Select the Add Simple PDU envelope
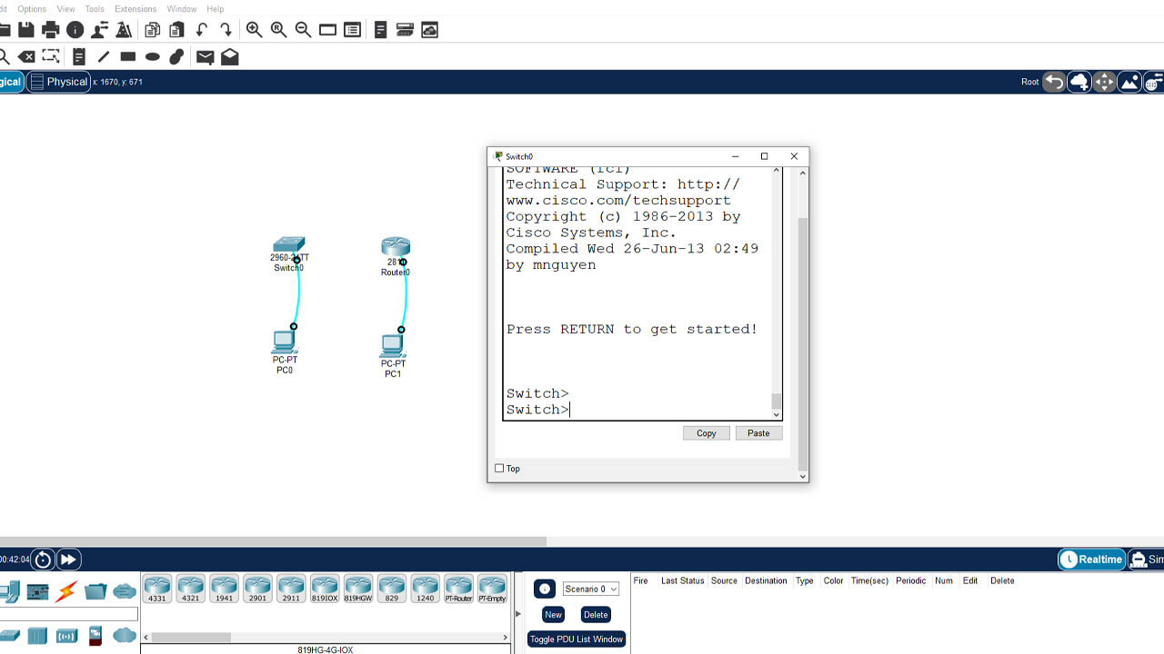Screen dimensions: 1164x654 pos(206,56)
